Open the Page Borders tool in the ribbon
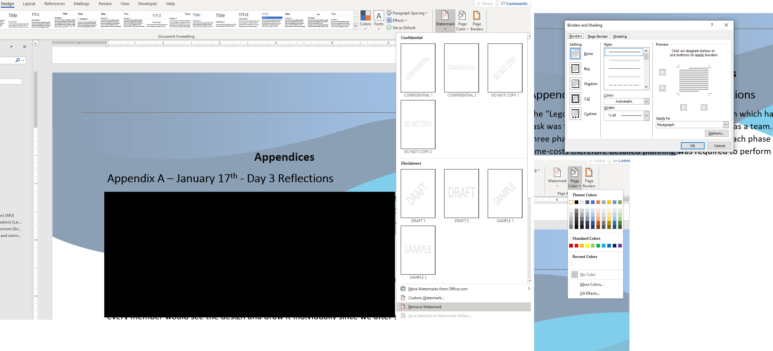Viewport: 773px width, 351px height. click(x=477, y=20)
